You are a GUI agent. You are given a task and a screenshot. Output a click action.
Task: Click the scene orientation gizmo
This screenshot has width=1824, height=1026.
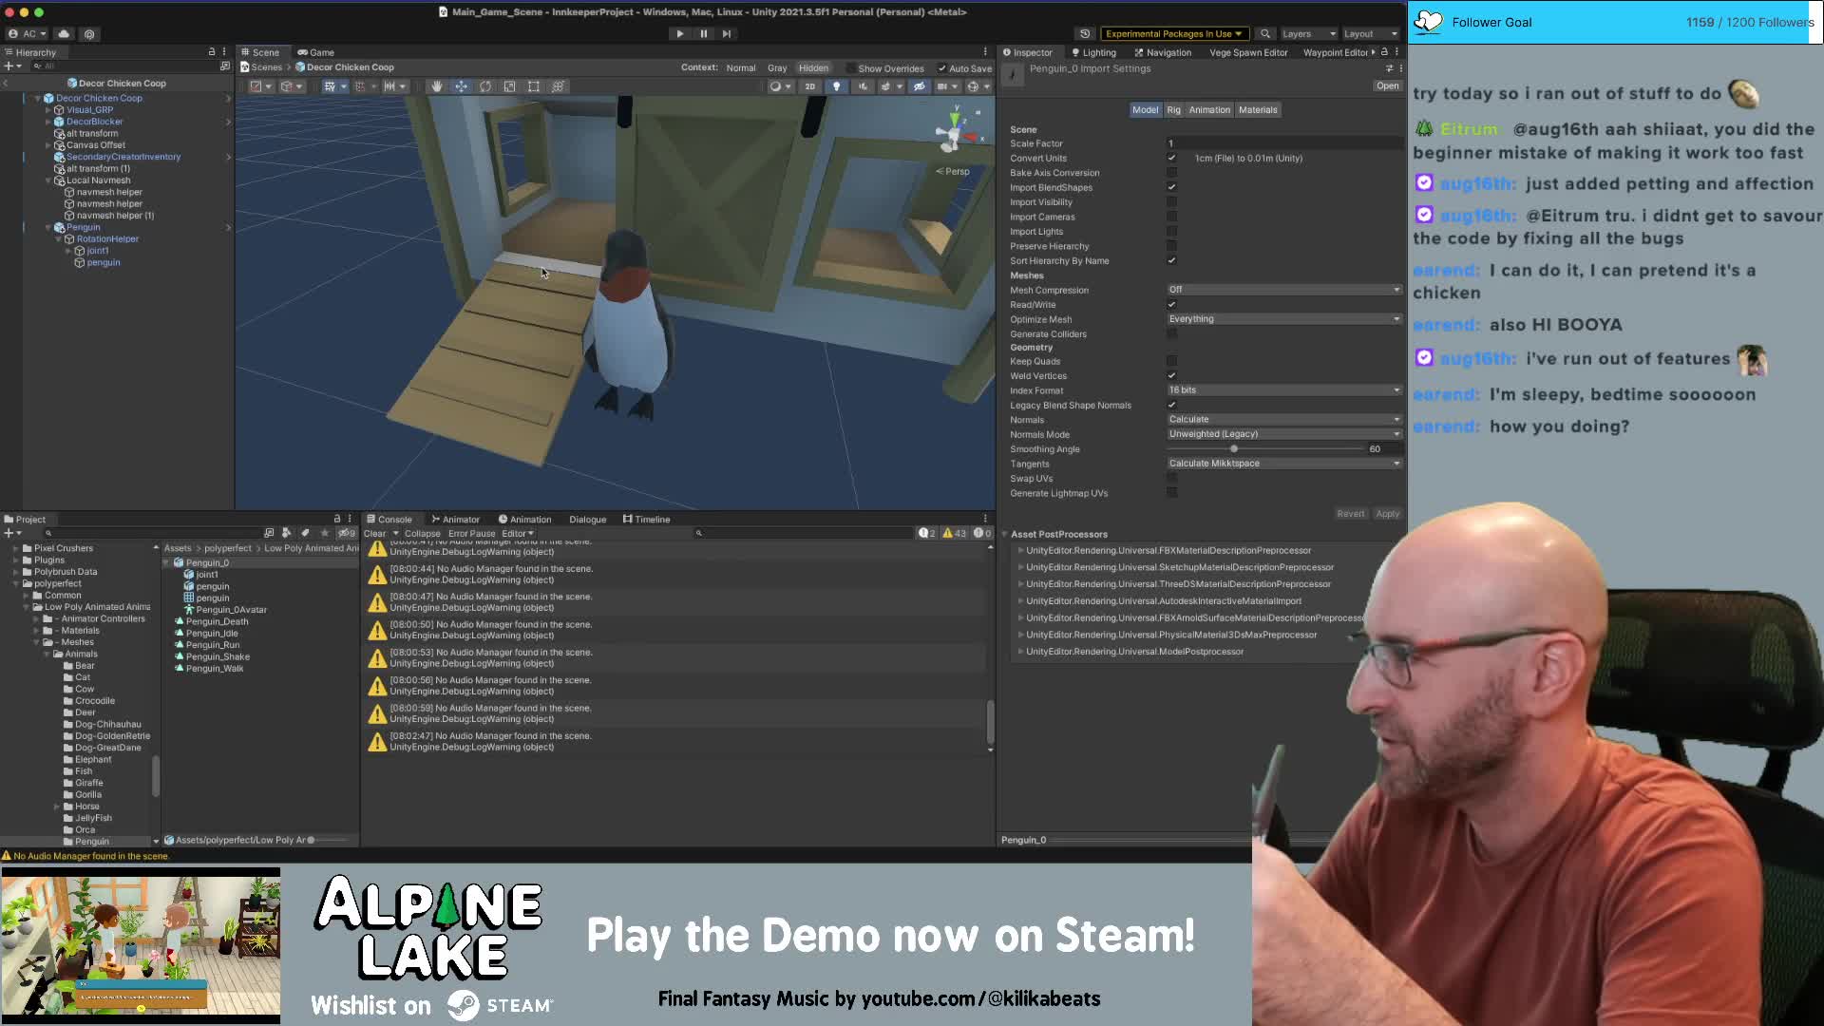pyautogui.click(x=954, y=131)
